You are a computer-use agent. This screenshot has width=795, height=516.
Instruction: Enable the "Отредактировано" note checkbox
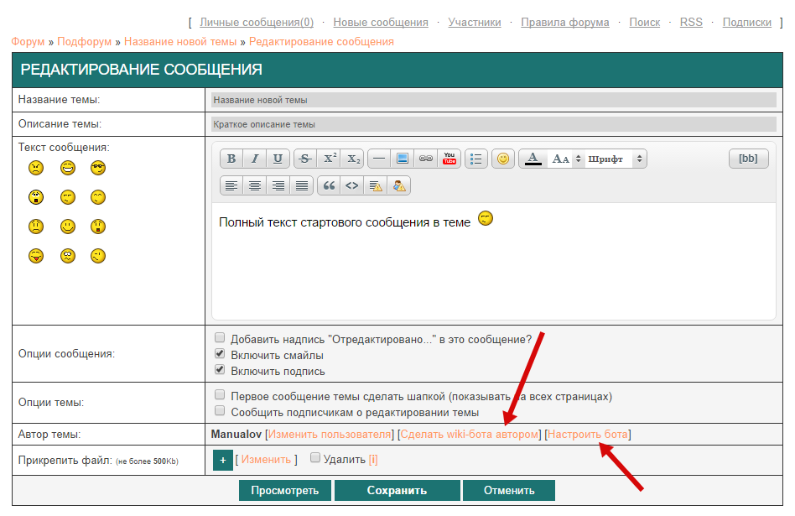click(220, 337)
